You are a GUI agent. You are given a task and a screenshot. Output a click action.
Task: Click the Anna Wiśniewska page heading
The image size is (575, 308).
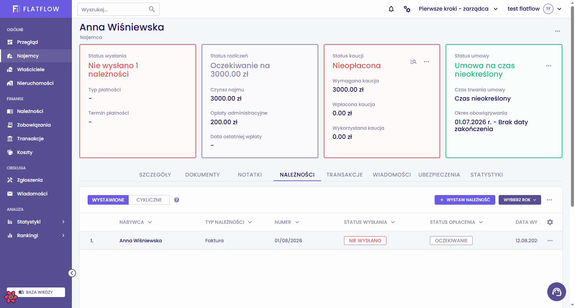coord(122,27)
